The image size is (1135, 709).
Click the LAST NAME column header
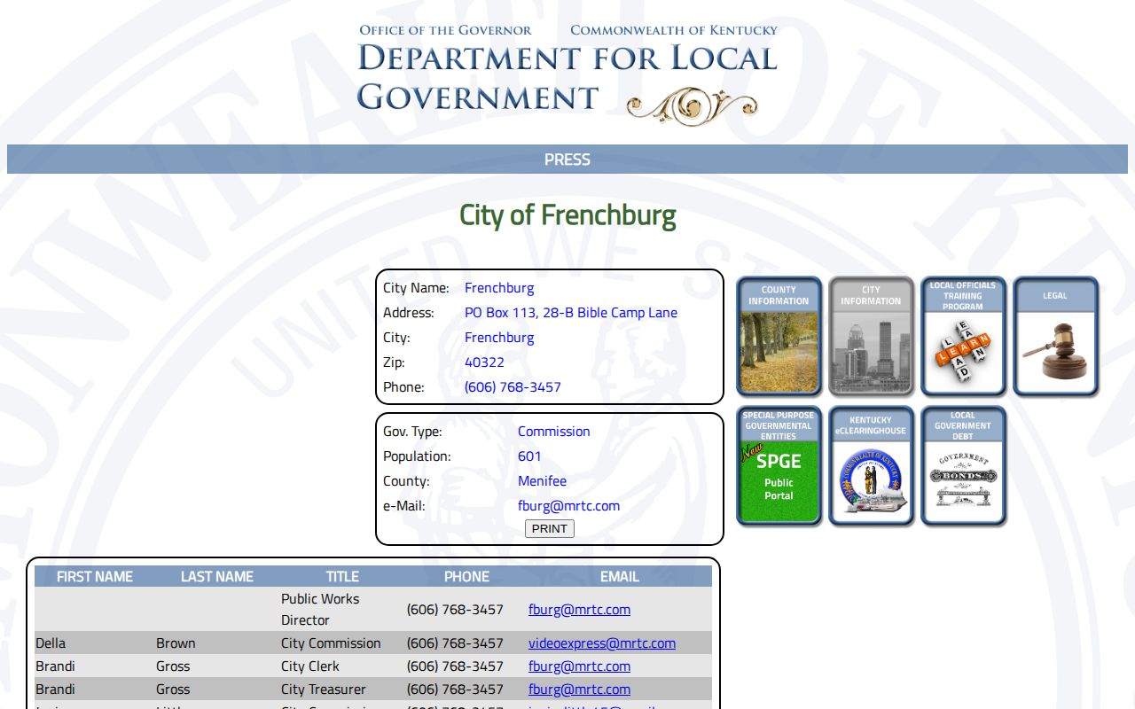[x=217, y=576]
